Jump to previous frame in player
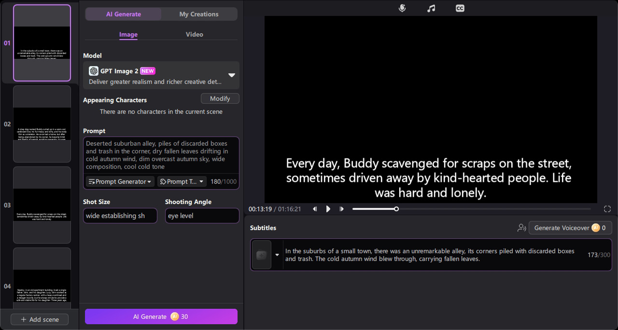This screenshot has width=618, height=330. coord(315,209)
